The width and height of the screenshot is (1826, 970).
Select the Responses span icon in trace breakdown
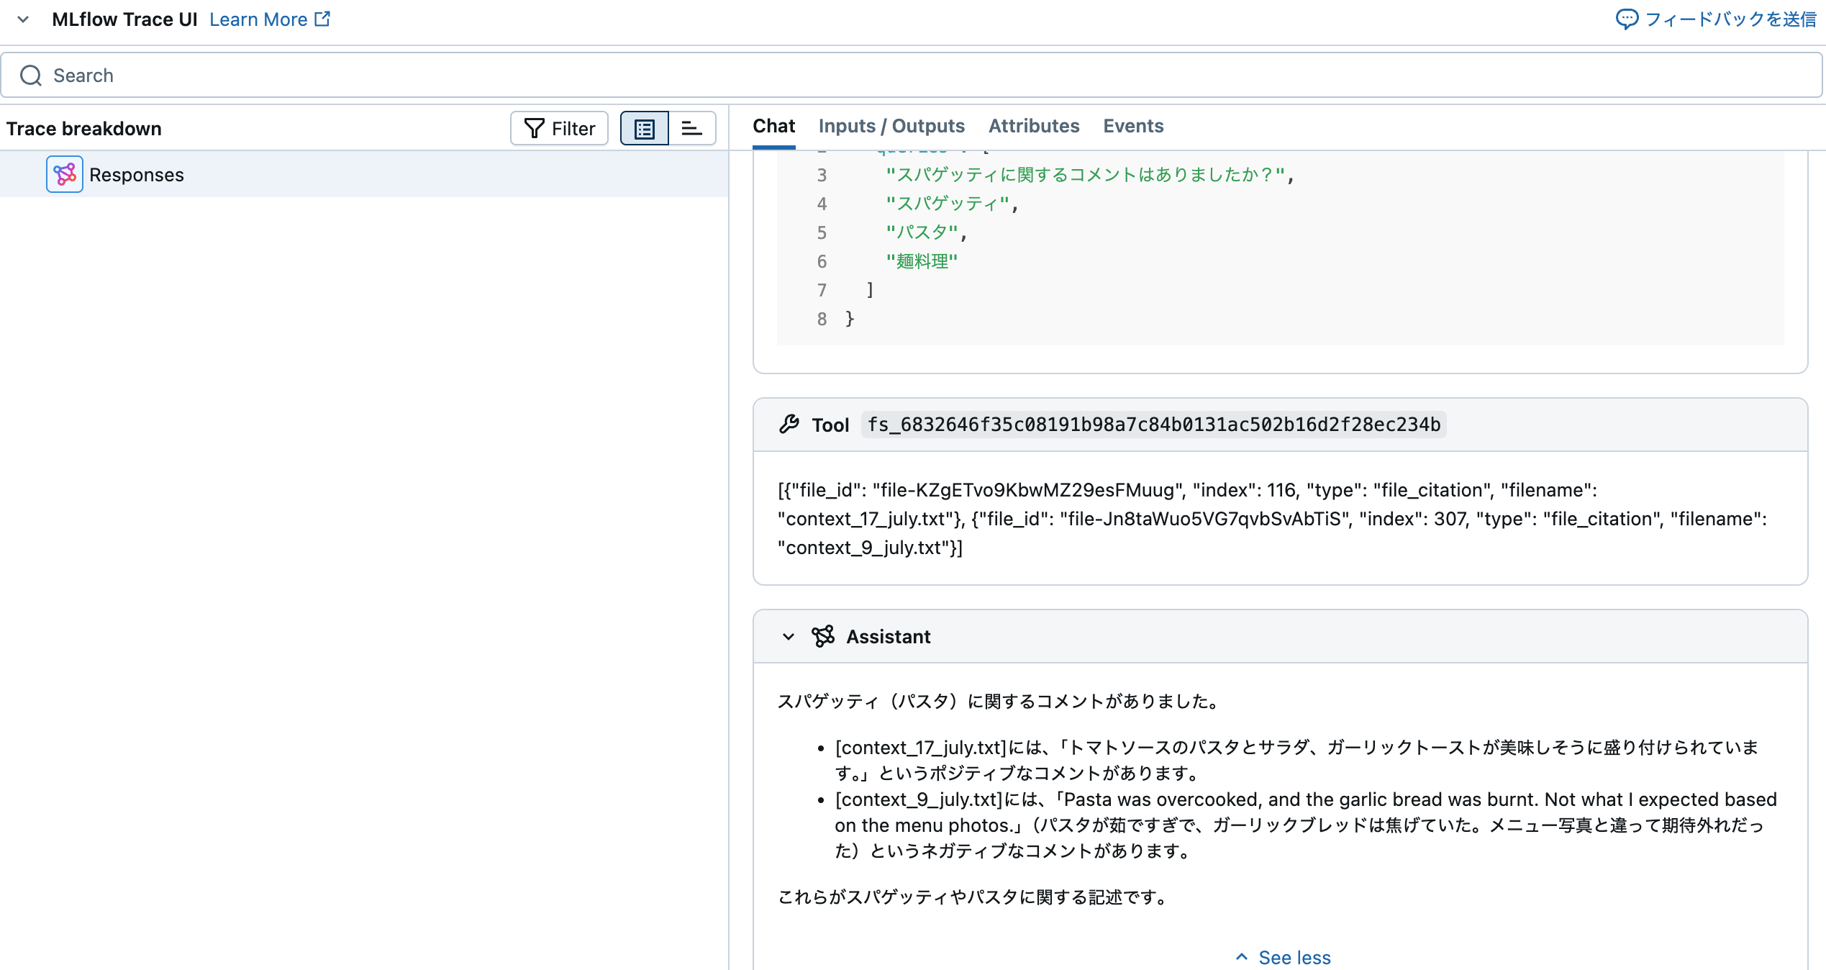point(65,174)
